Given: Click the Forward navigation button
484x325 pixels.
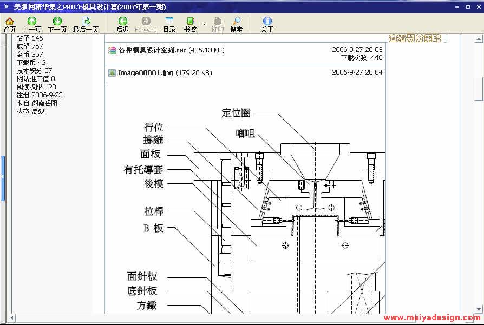Looking at the screenshot, I should click(146, 24).
